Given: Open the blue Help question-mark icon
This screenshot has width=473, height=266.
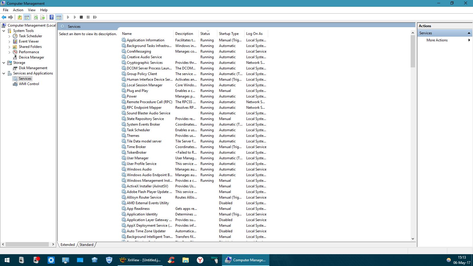Looking at the screenshot, I should tap(52, 17).
